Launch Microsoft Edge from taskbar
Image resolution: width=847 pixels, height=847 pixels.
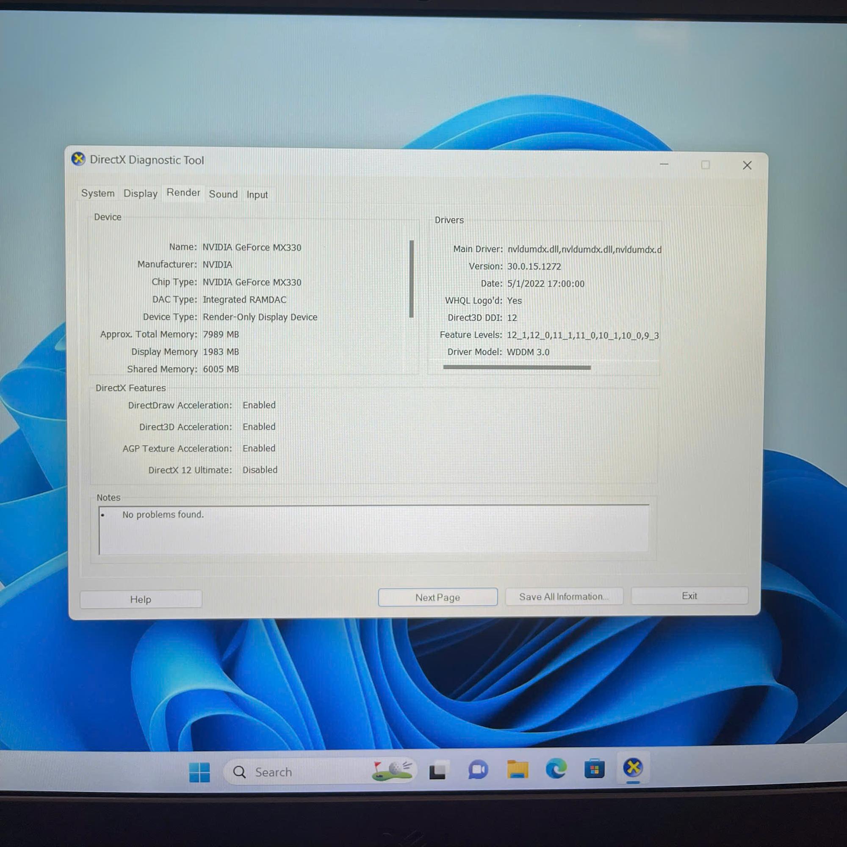tap(556, 769)
